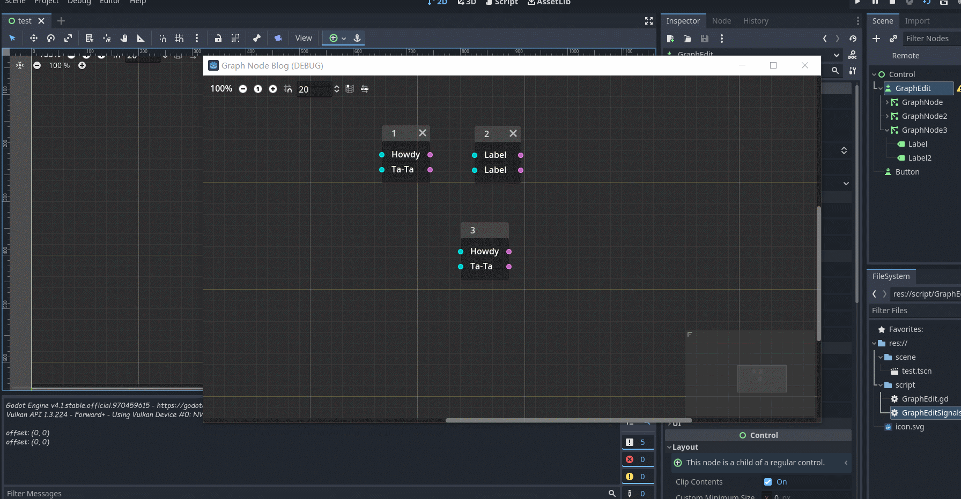Toggle smart snapping in the toolbar
The image size is (961, 499).
click(162, 38)
